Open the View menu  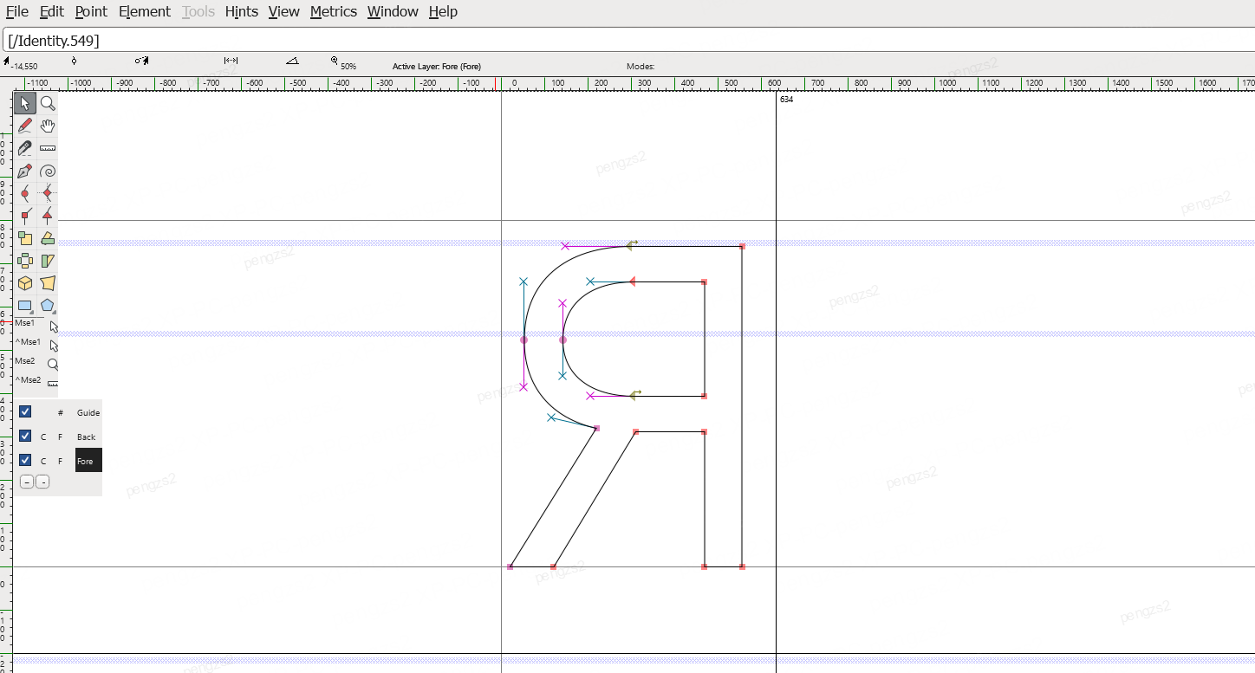tap(284, 11)
